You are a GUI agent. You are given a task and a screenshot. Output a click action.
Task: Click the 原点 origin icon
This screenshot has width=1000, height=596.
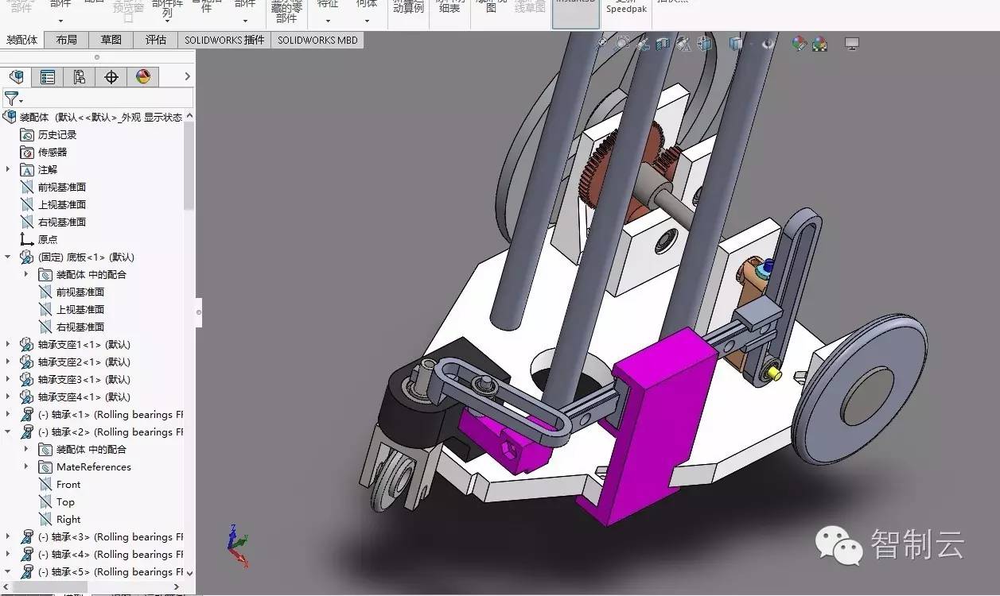27,239
